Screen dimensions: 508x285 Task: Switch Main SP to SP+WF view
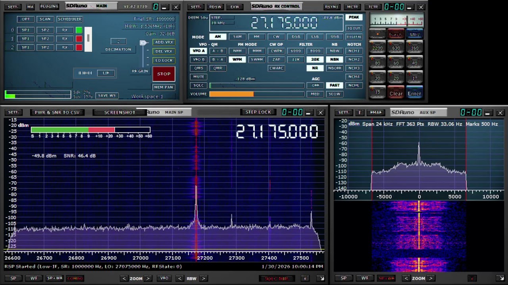55,278
